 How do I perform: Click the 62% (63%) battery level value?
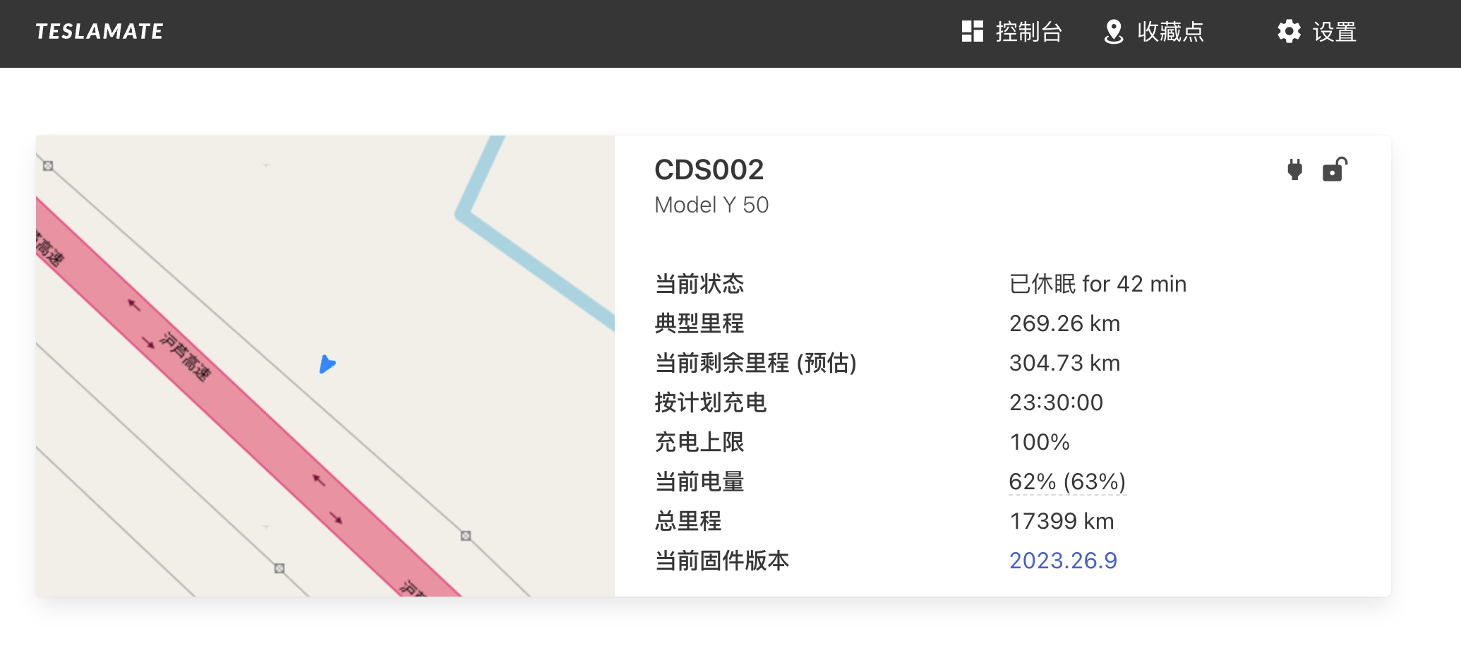(1067, 481)
